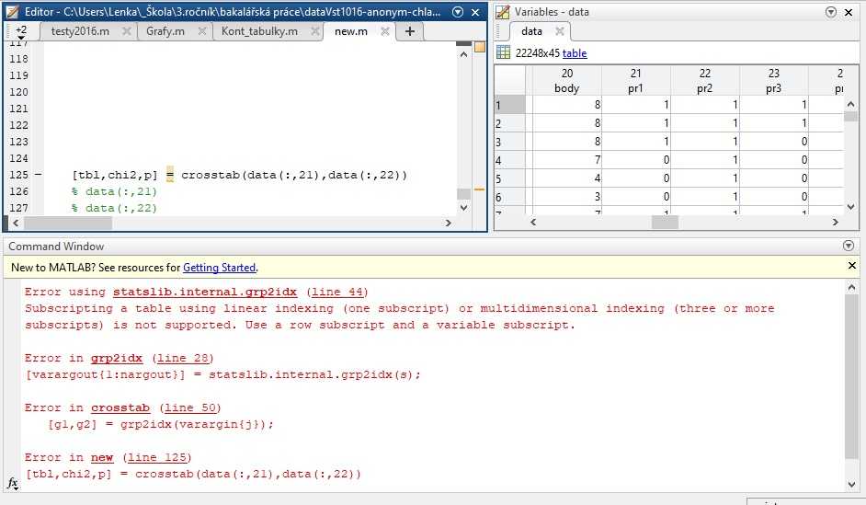
Task: Switch to the Grafy.m tab
Action: tap(165, 31)
